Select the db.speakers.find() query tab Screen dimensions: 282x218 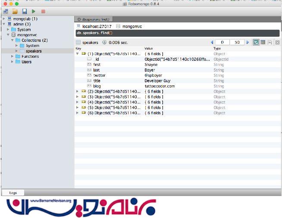(x=96, y=19)
